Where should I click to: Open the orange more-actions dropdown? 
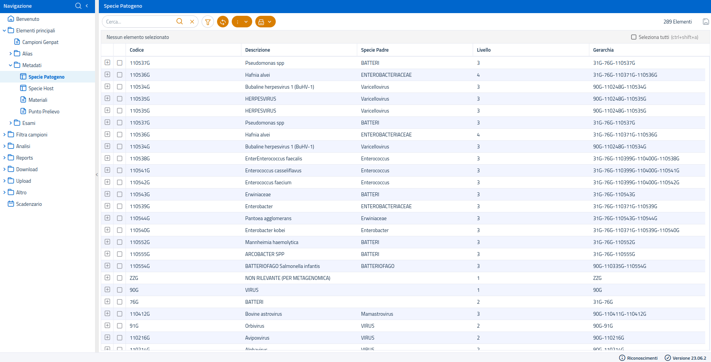point(242,22)
